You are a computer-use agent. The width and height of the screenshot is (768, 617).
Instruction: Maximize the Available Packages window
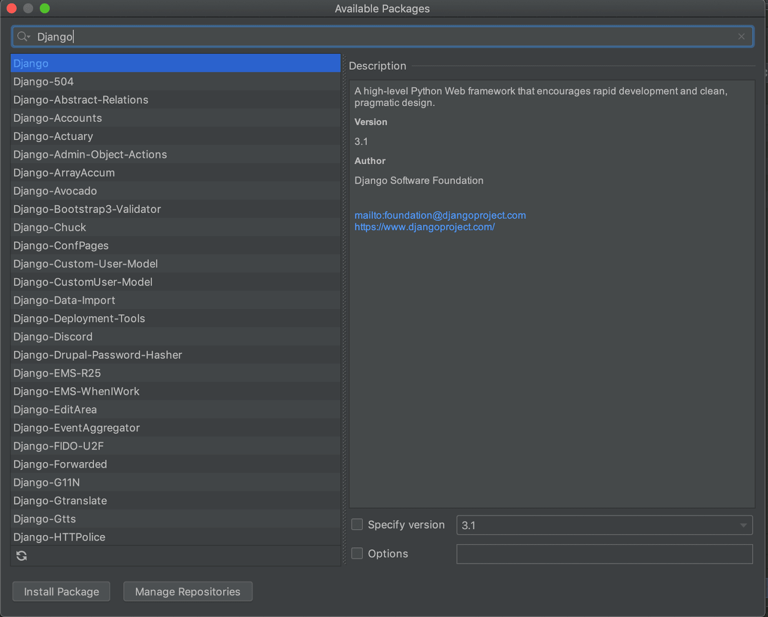pos(45,8)
